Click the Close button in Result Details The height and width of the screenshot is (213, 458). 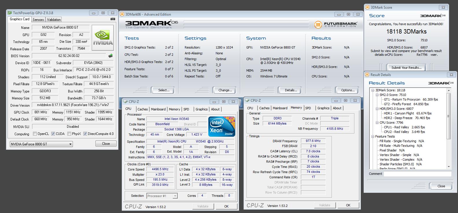point(441,186)
